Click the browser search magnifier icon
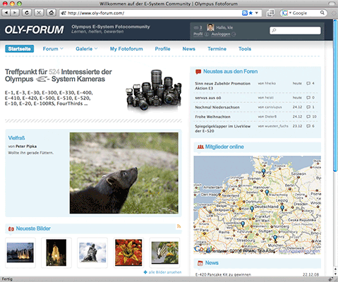Image resolution: width=338 pixels, height=282 pixels. click(x=322, y=13)
